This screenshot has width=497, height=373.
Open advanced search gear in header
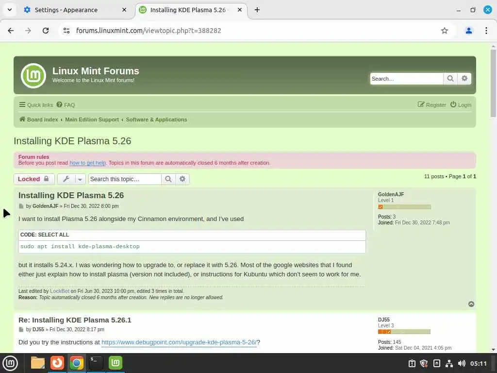pyautogui.click(x=464, y=78)
